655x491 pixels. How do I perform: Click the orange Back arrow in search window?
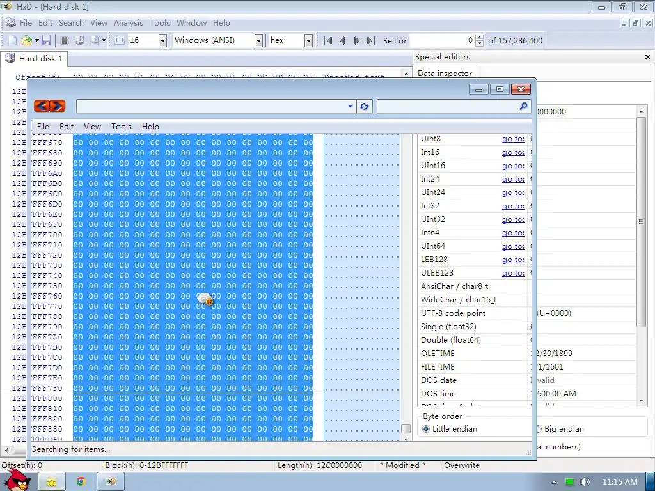tap(42, 106)
